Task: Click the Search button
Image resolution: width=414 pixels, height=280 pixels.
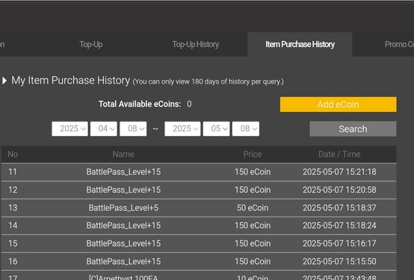Action: click(353, 129)
